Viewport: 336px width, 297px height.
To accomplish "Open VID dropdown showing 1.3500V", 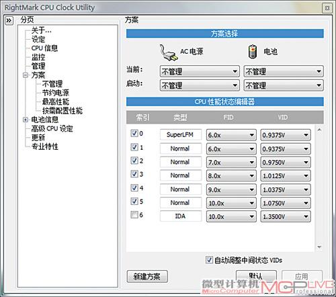I will click(286, 216).
